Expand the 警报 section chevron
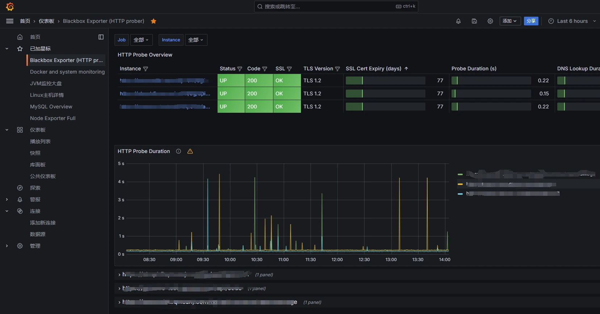Image resolution: width=600 pixels, height=314 pixels. click(x=7, y=199)
